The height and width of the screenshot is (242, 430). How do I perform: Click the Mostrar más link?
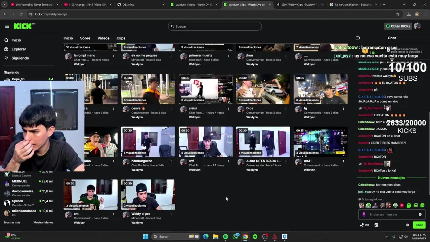click(12, 223)
